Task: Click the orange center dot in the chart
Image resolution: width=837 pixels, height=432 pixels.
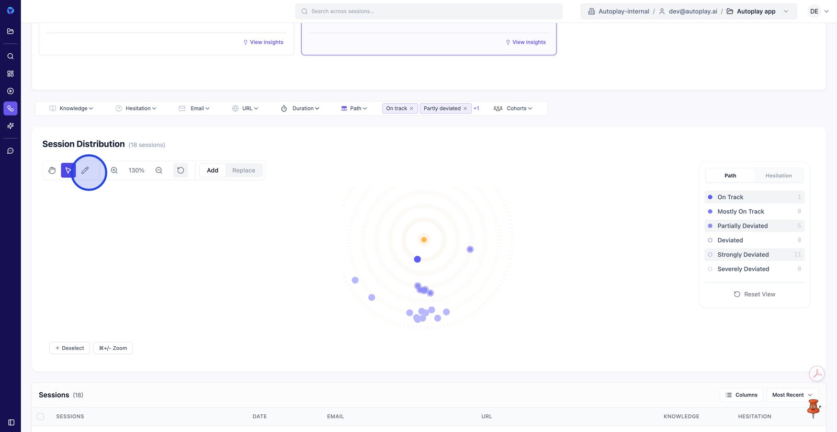Action: pyautogui.click(x=424, y=240)
